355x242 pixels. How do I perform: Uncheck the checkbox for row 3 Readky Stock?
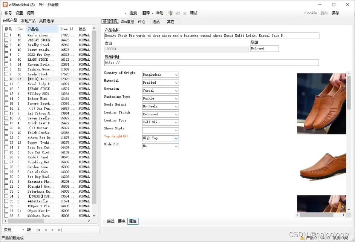[6, 45]
